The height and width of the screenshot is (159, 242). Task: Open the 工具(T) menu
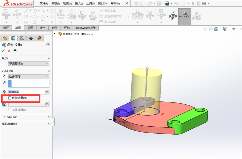(x=90, y=3)
